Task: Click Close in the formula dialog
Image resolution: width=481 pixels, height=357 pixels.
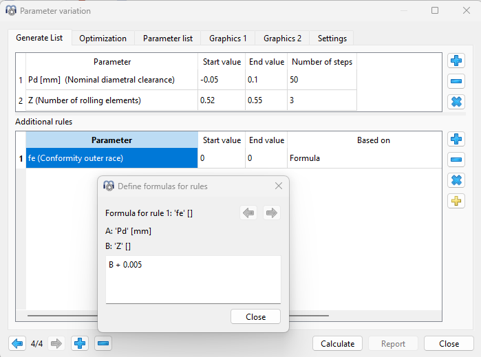Action: [x=255, y=317]
